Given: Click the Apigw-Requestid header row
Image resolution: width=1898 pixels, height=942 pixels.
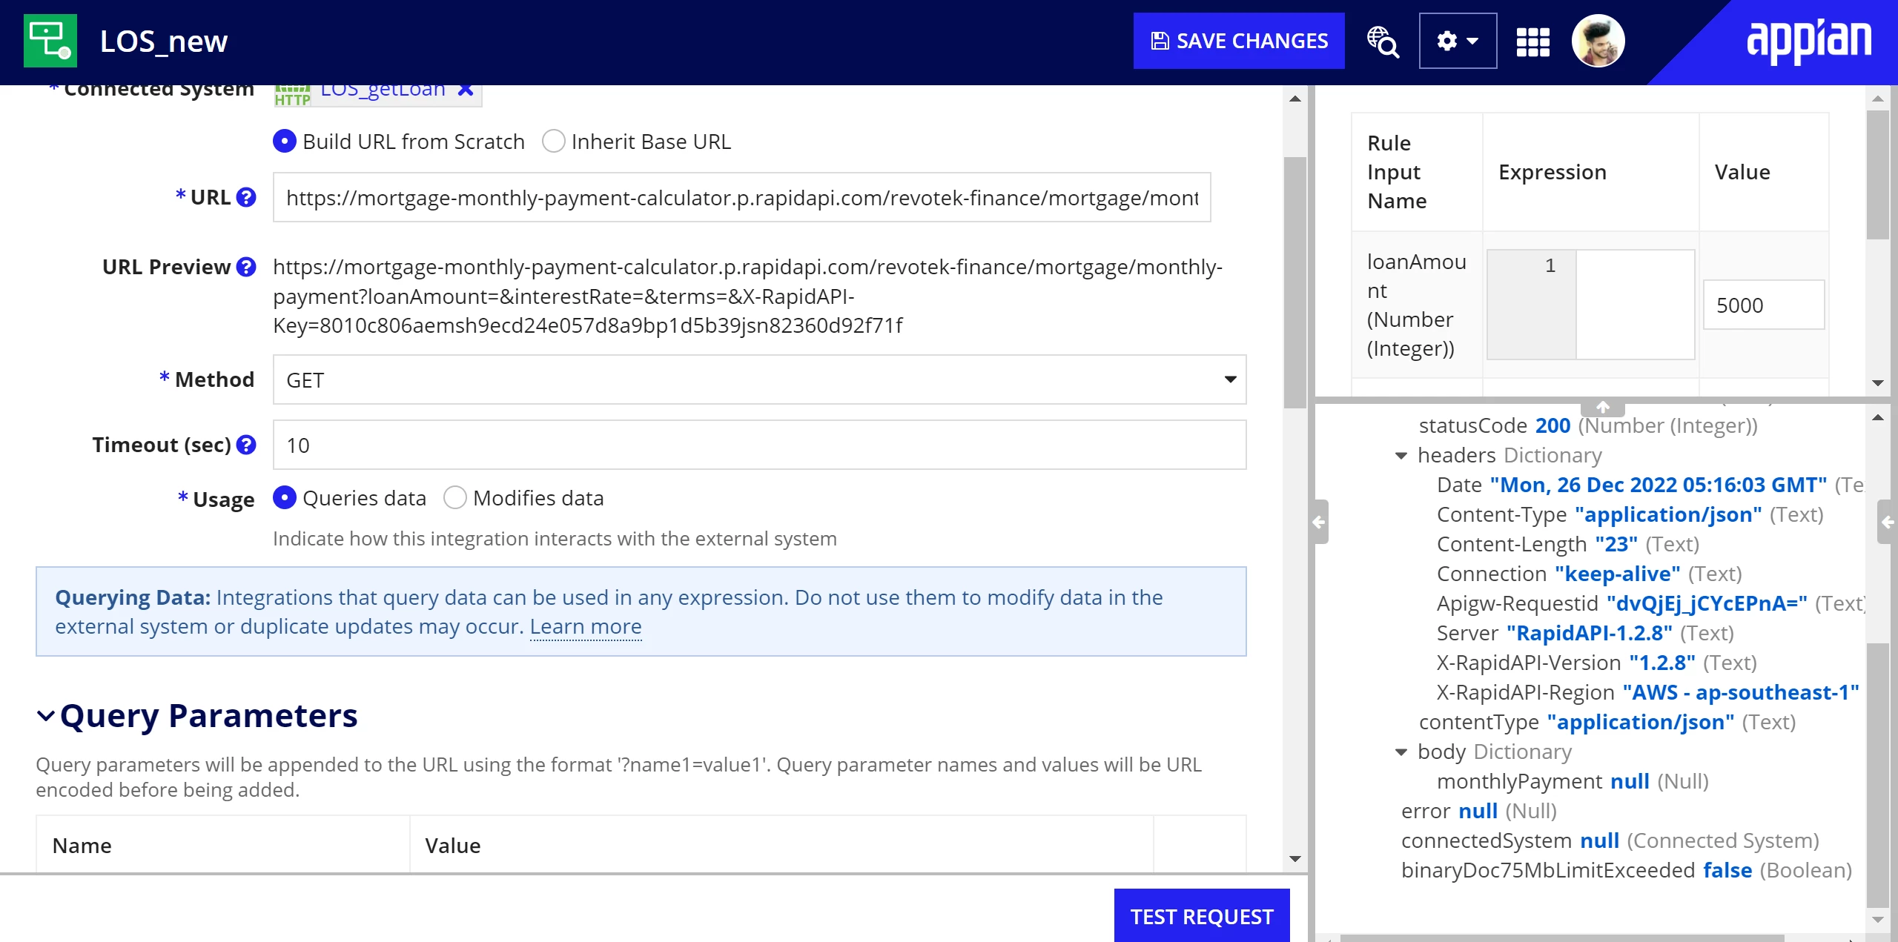Looking at the screenshot, I should (1651, 603).
